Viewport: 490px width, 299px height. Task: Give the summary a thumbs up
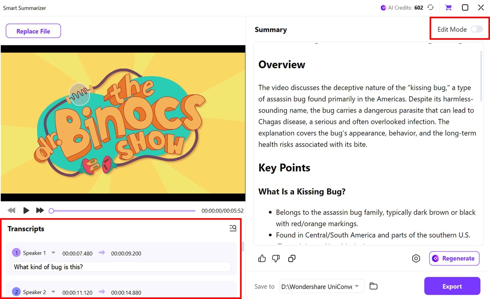coord(262,258)
